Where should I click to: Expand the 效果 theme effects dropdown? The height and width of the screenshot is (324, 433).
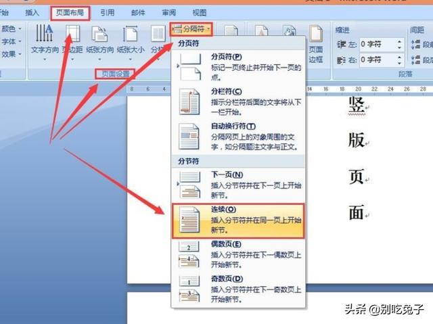tap(20, 54)
